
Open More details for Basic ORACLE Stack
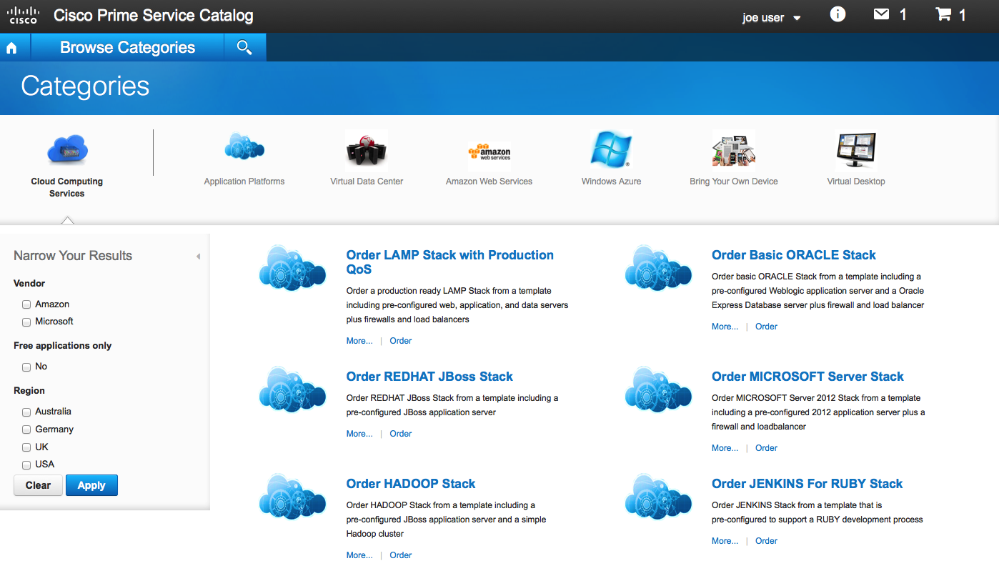click(724, 326)
